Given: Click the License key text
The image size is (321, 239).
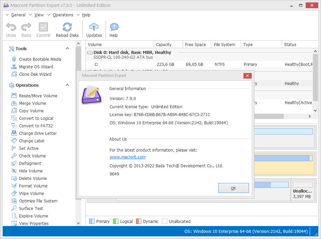Looking at the screenshot, I should pyautogui.click(x=160, y=115).
